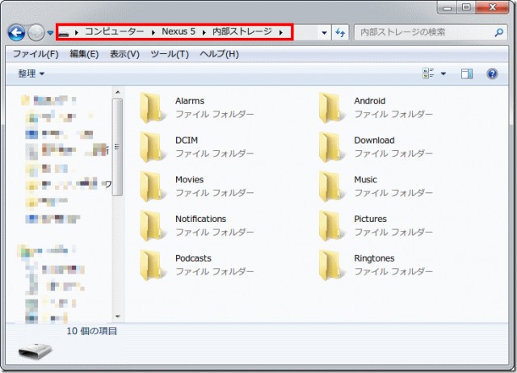Select the Notifications folder icon
517x373 pixels.
(153, 226)
